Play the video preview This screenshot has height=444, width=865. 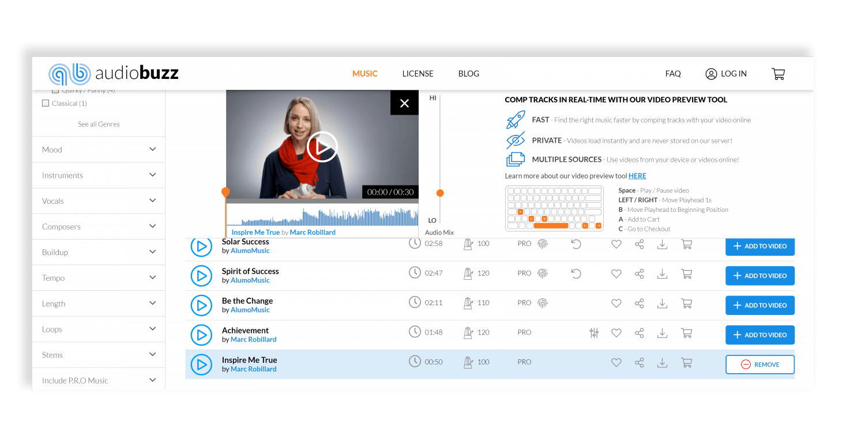[x=322, y=147]
